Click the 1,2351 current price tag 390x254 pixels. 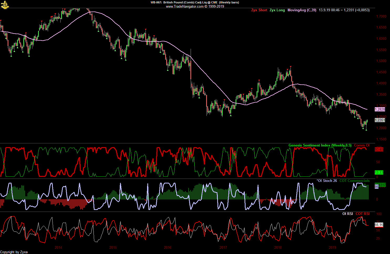pos(380,120)
